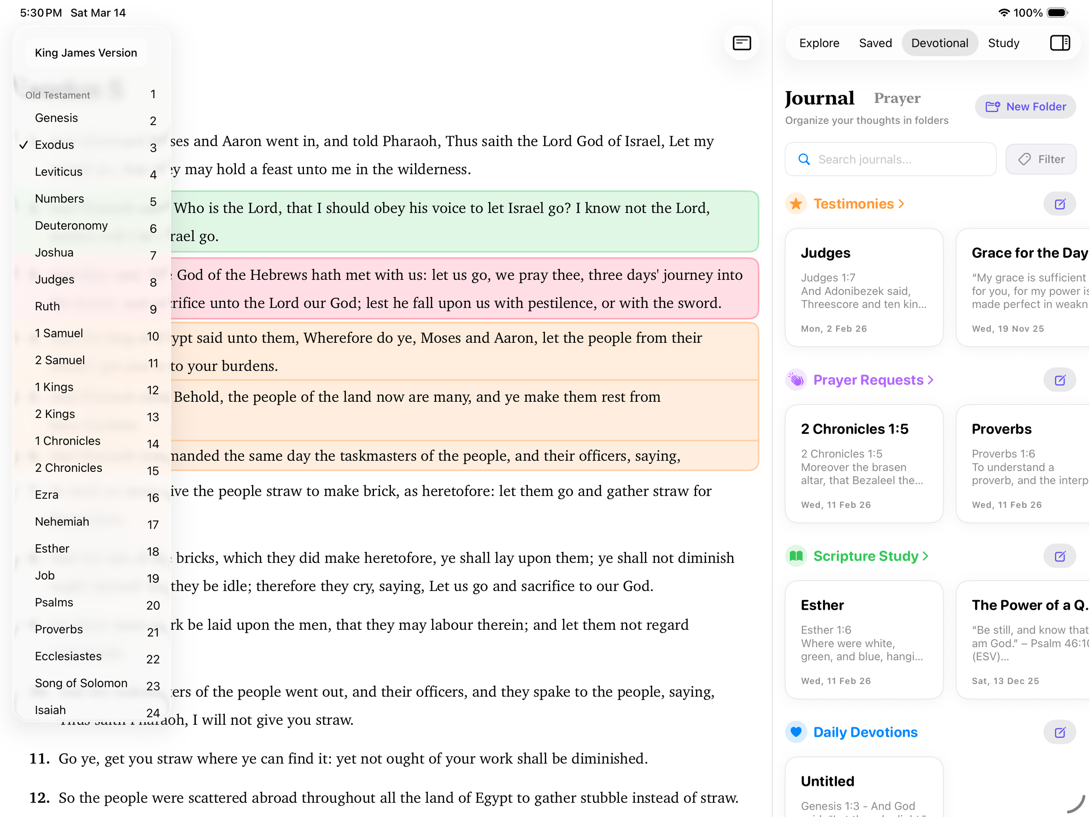Viewport: 1089px width, 817px height.
Task: Click the search magnifier icon
Action: [804, 159]
